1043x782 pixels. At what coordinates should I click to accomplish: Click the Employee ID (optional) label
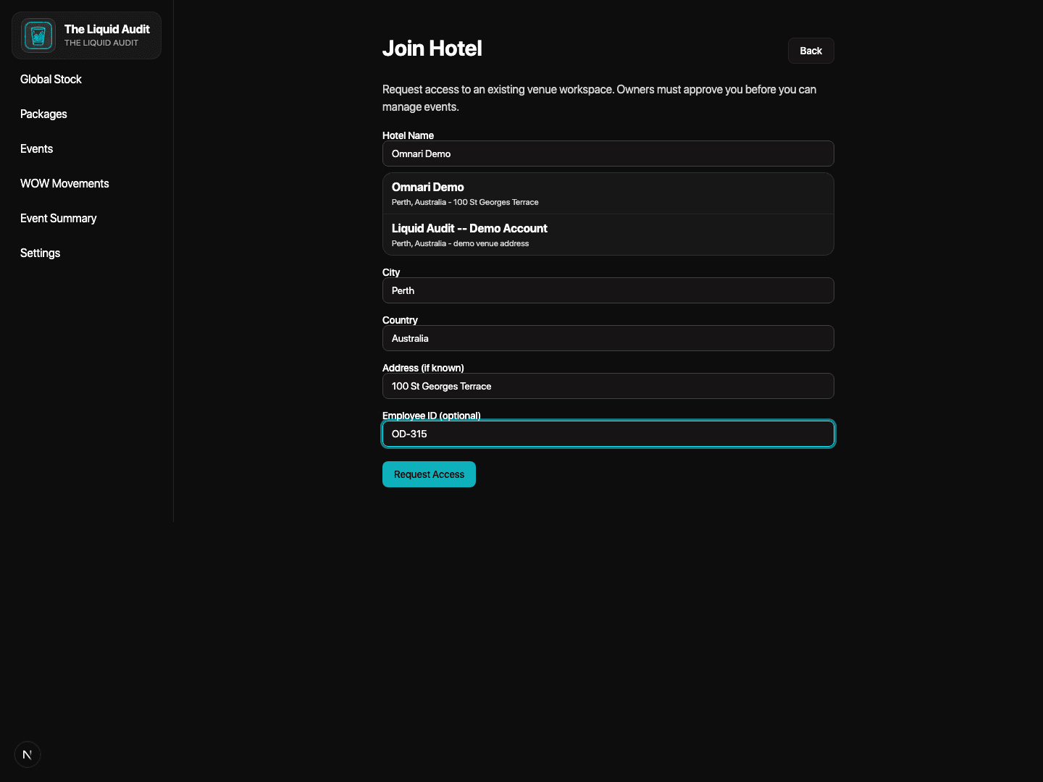click(432, 415)
